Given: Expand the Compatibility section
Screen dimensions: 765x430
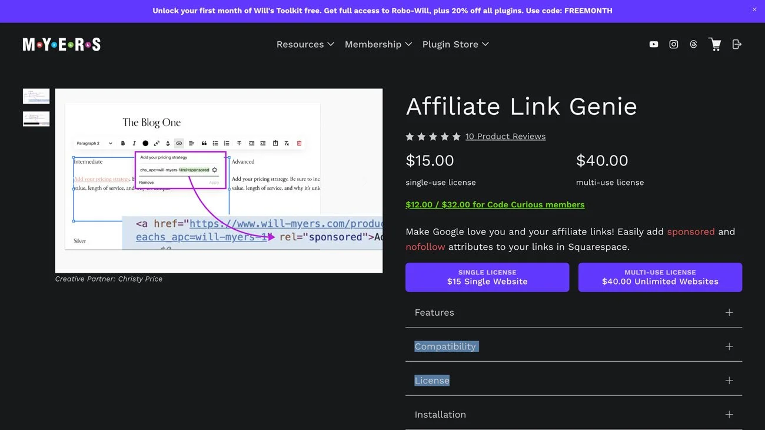Looking at the screenshot, I should [x=574, y=346].
